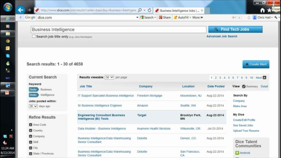
Task: Click Find Tech Jobs button
Action: coord(235,29)
